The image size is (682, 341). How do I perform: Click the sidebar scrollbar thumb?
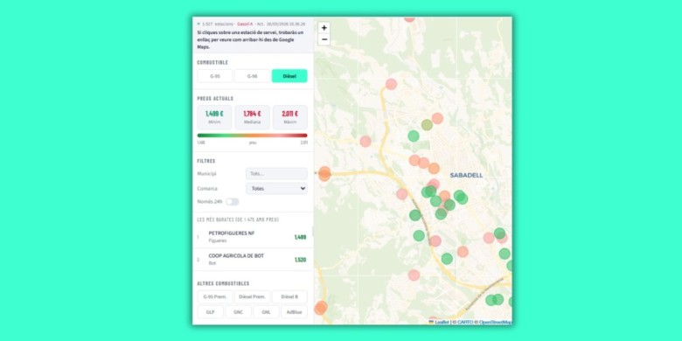(313, 231)
